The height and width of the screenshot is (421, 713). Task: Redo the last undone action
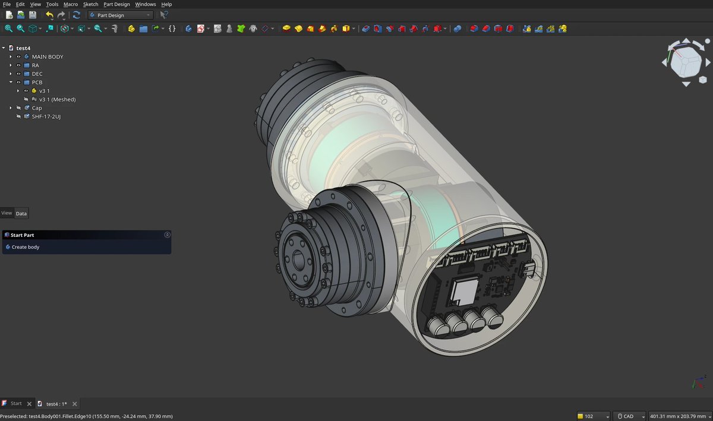click(x=61, y=15)
